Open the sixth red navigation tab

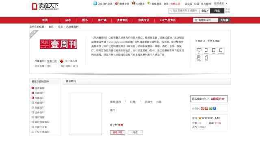pyautogui.click(x=144, y=20)
